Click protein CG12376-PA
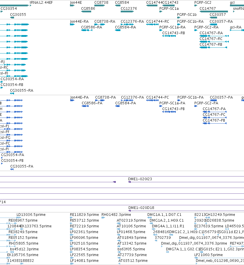 (x=132, y=97)
